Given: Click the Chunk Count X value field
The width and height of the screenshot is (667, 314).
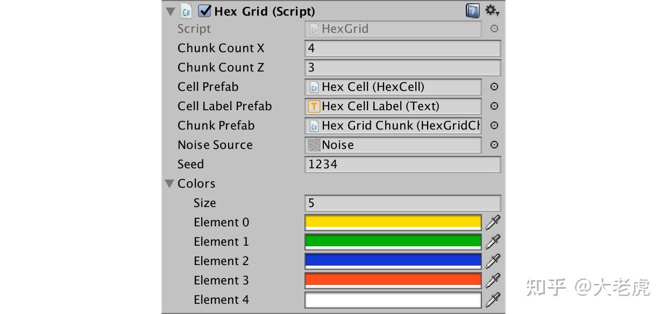Looking at the screenshot, I should click(x=402, y=48).
